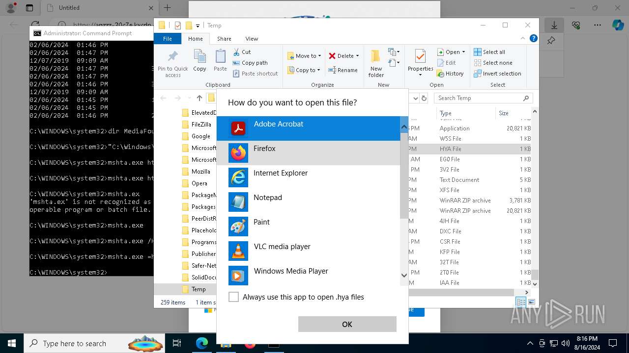Select Notepad as the opening app
Viewport: 629px width, 353px height.
309,202
